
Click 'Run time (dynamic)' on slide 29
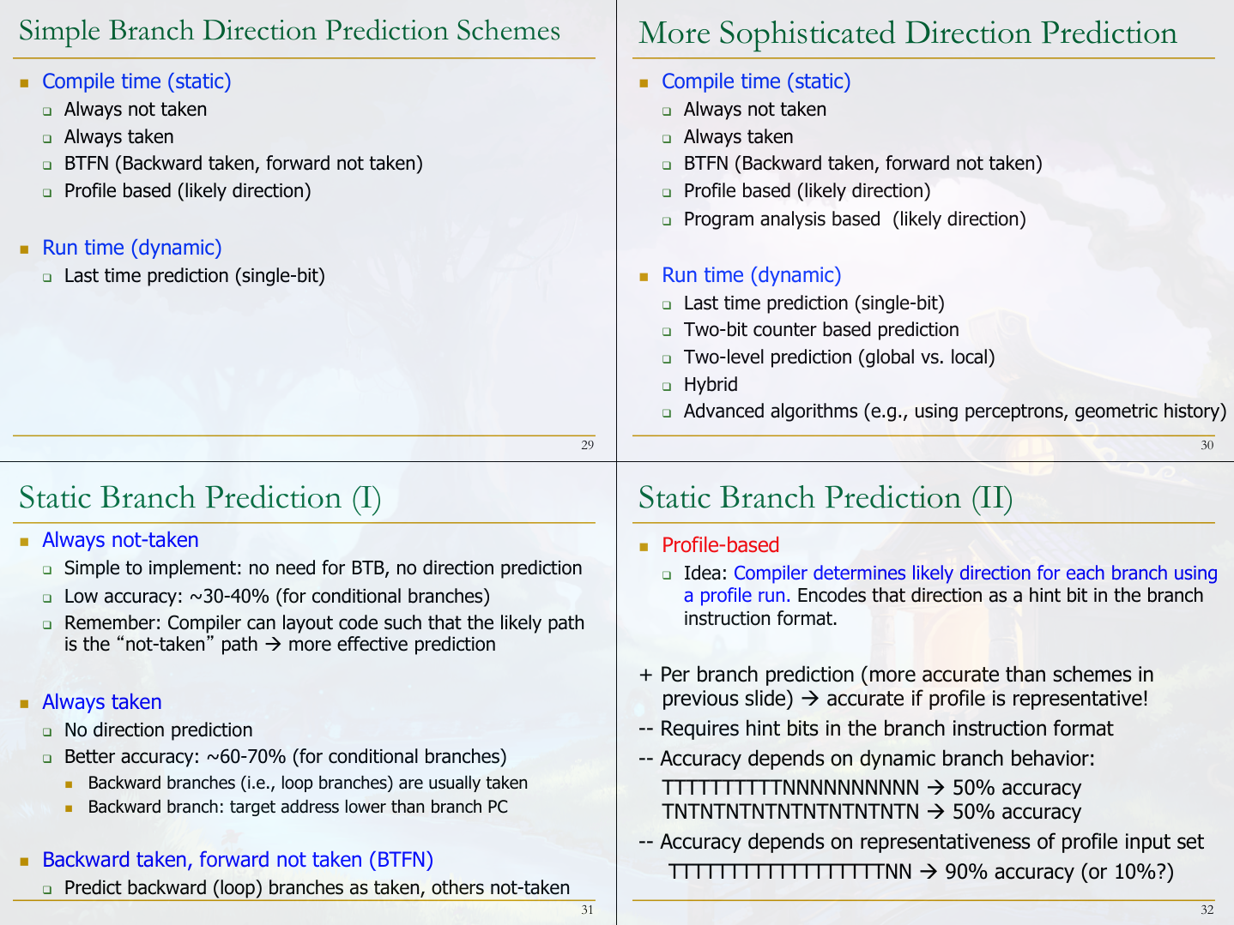[x=132, y=248]
